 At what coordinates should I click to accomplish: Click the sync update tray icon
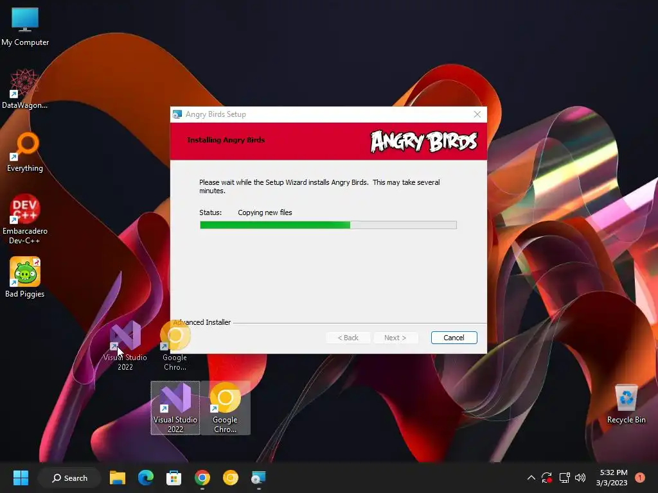click(546, 478)
